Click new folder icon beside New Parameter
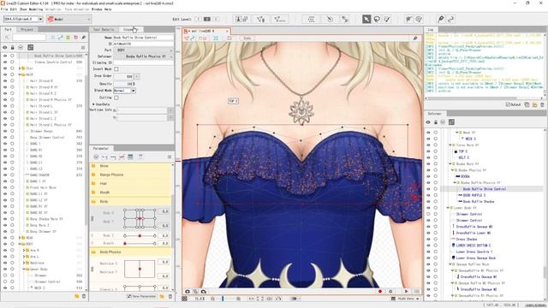This screenshot has width=548, height=308. [162, 297]
